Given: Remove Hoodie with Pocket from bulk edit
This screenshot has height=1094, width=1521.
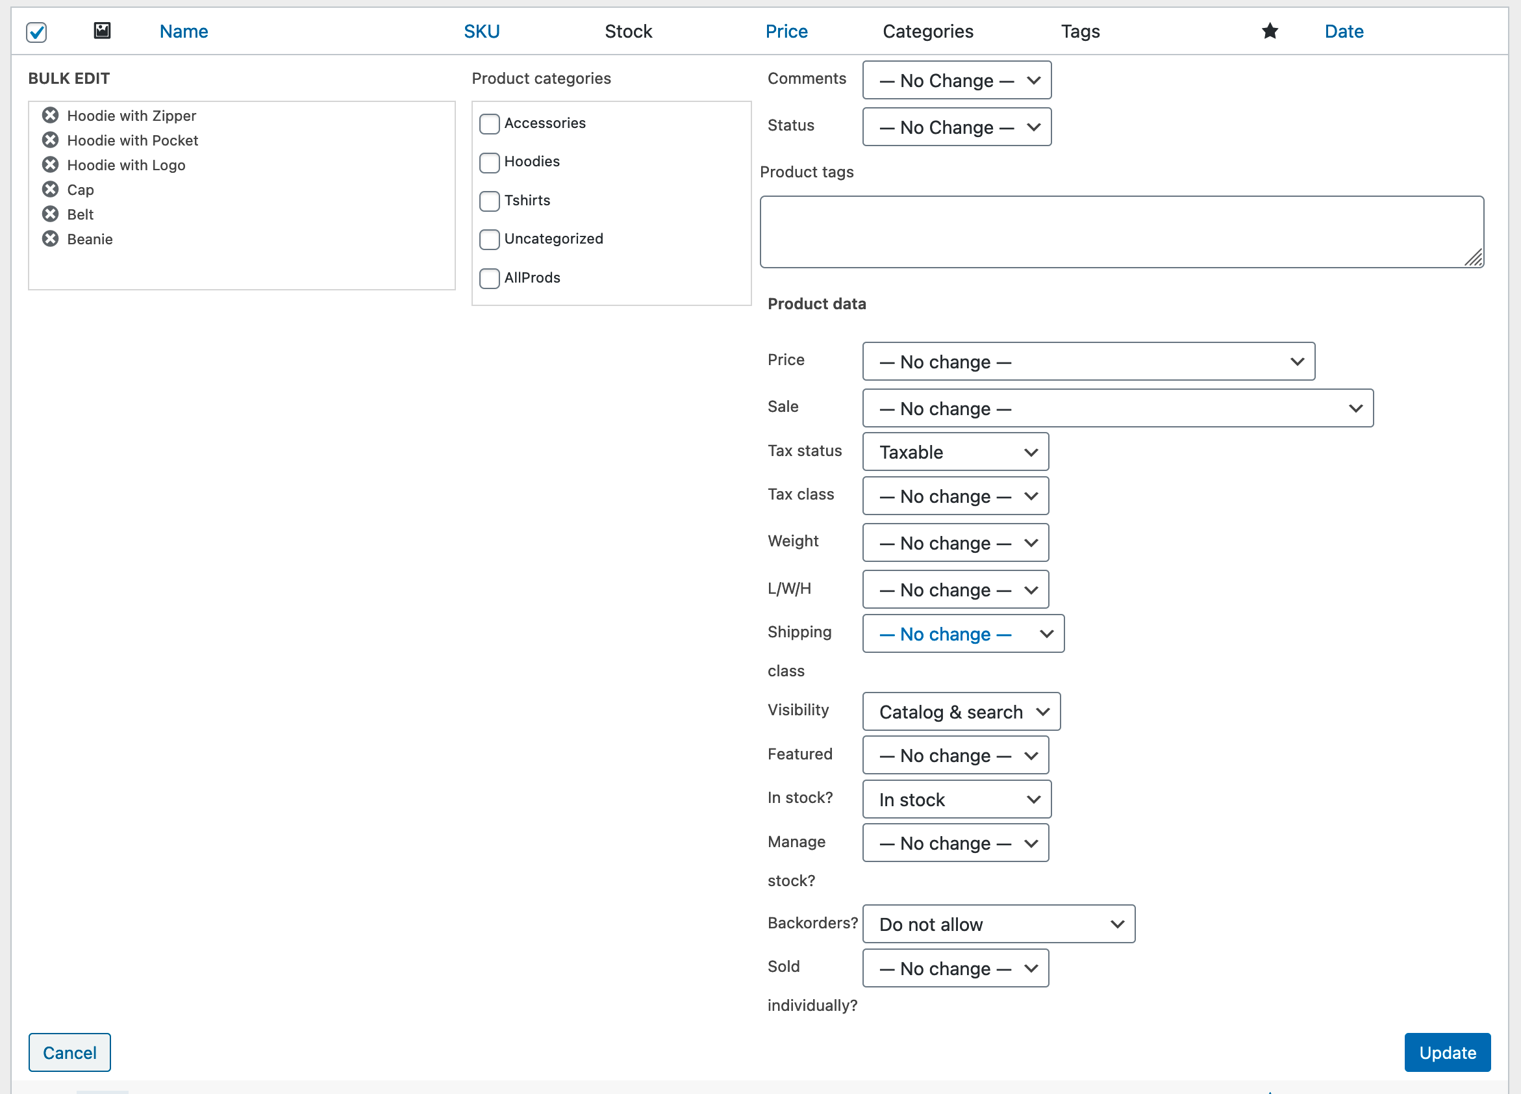Looking at the screenshot, I should click(x=50, y=140).
